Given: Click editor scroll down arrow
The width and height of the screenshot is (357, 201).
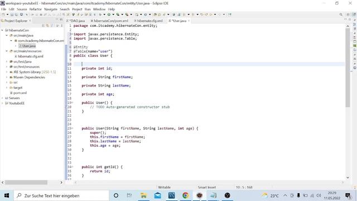Looking at the screenshot, I should (348, 178).
